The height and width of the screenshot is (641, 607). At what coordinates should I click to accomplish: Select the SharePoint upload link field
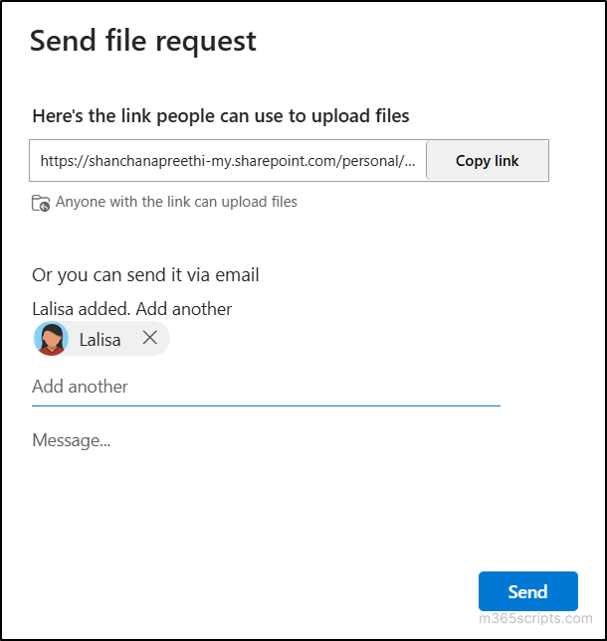228,161
